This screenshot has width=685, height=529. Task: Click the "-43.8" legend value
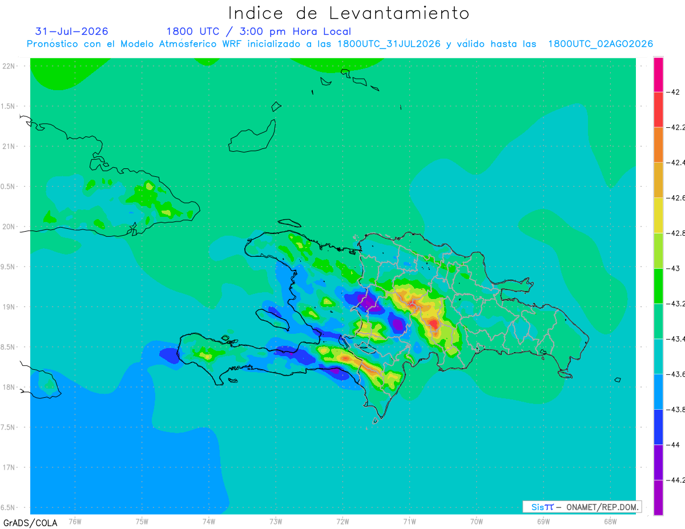coord(675,410)
